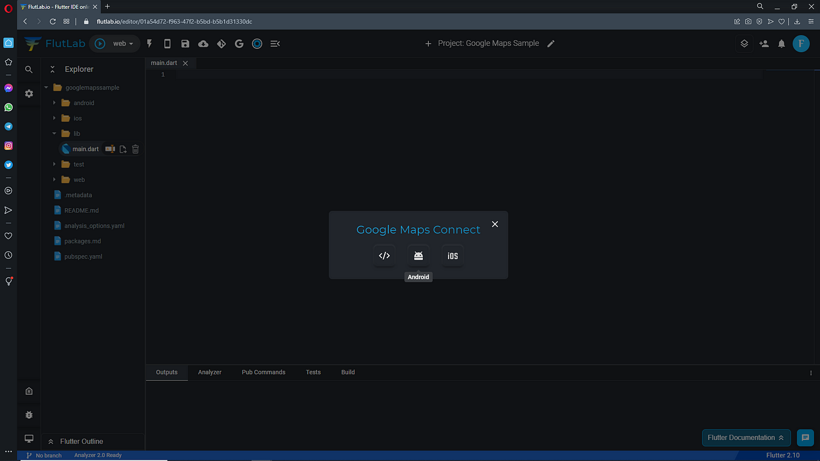Switch to the Outputs tab
Viewport: 820px width, 461px height.
(166, 372)
